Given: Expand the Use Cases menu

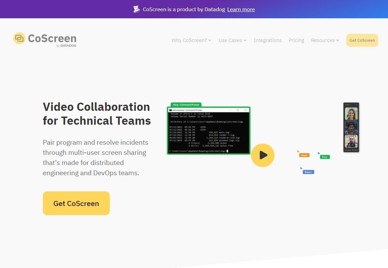Looking at the screenshot, I should click(x=232, y=40).
